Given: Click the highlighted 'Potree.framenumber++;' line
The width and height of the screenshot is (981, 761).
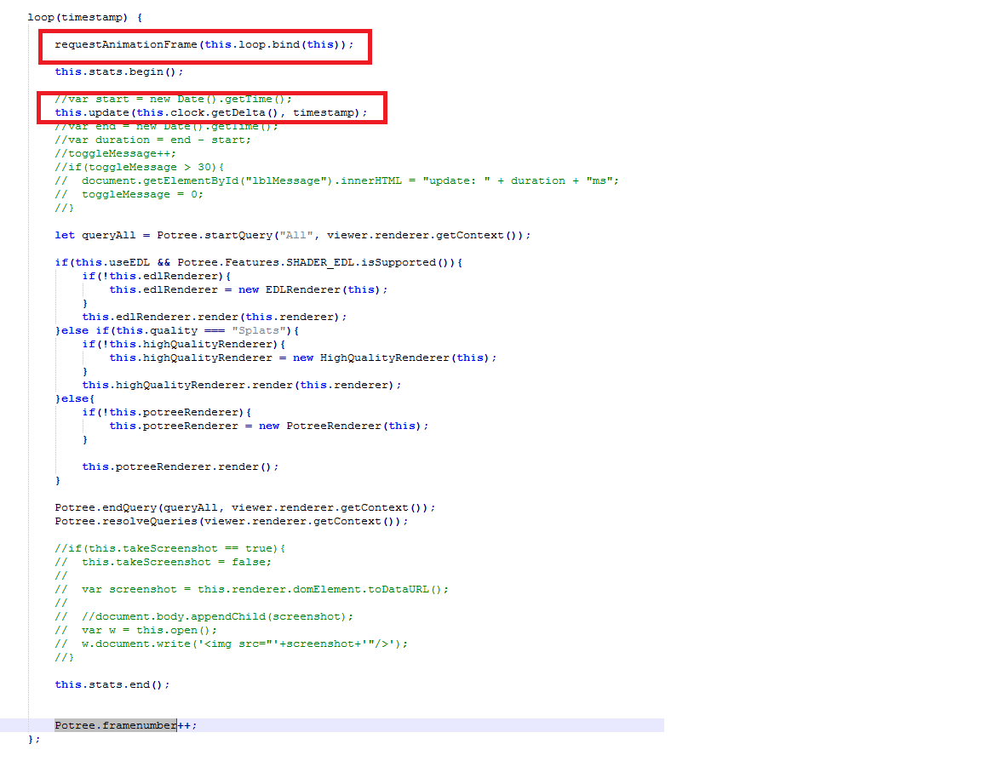Looking at the screenshot, I should click(126, 725).
